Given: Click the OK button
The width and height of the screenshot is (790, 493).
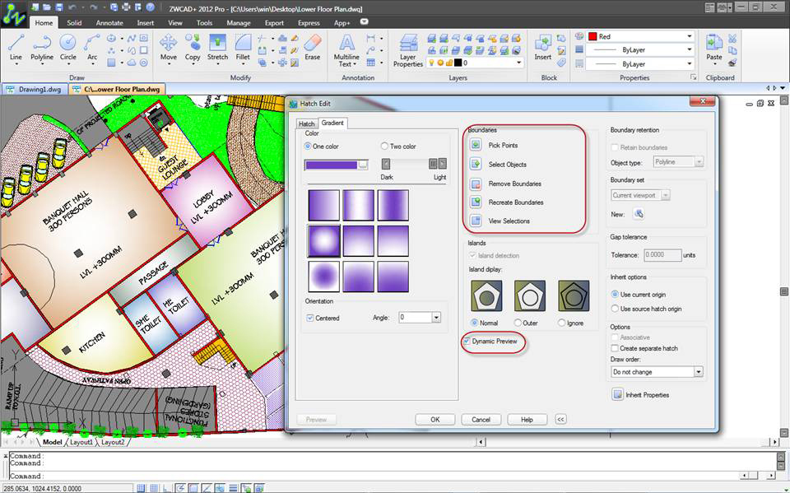Looking at the screenshot, I should pos(435,419).
